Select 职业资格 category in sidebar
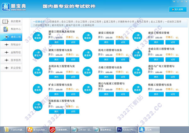The width and height of the screenshot is (189, 133). pyautogui.click(x=15, y=68)
